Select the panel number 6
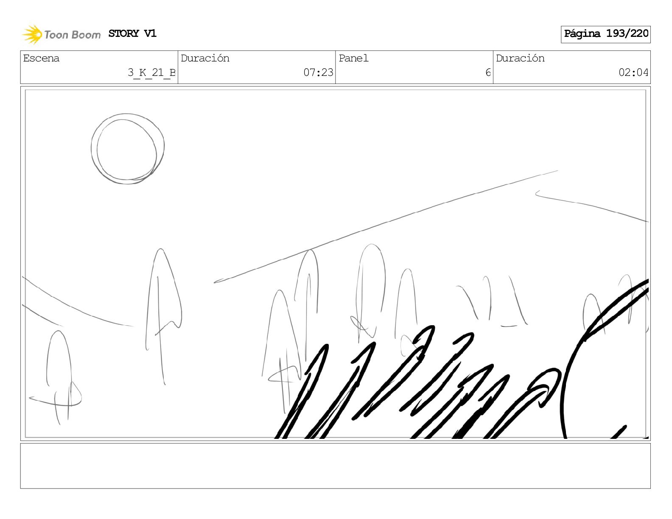This screenshot has height=519, width=672. click(x=488, y=73)
